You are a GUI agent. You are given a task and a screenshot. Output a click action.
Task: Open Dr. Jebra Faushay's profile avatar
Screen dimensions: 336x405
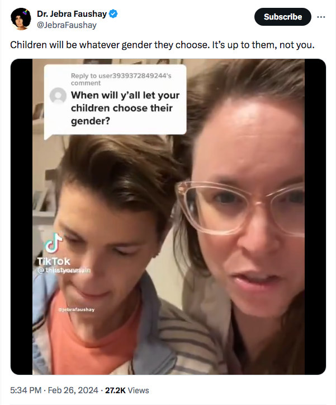point(21,19)
